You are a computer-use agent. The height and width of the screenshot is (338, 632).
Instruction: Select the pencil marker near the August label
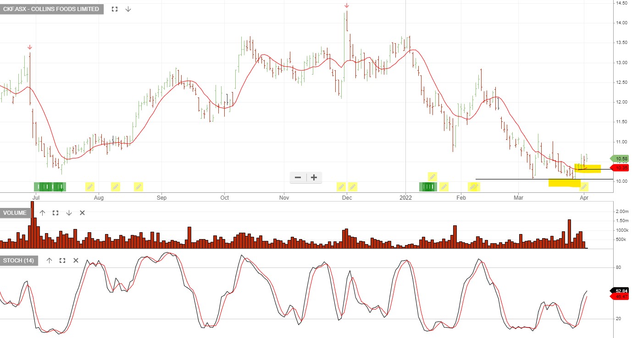point(90,186)
